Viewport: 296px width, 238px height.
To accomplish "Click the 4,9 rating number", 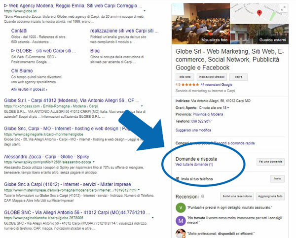I will tap(178, 85).
